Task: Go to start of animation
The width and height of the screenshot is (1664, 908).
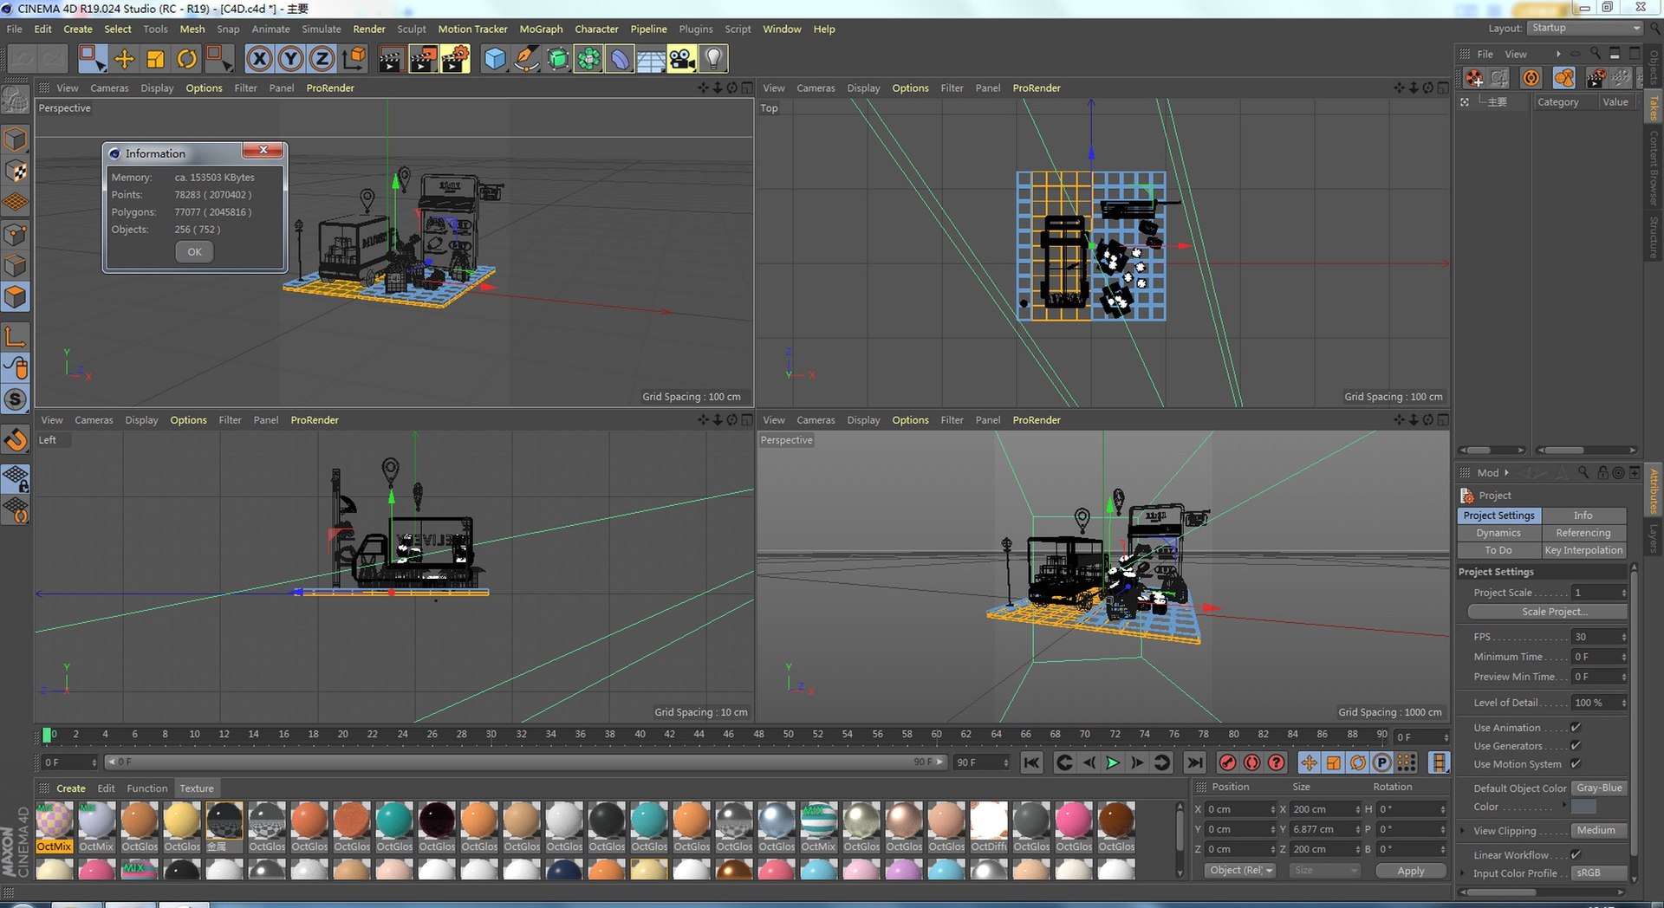Action: click(x=1031, y=762)
